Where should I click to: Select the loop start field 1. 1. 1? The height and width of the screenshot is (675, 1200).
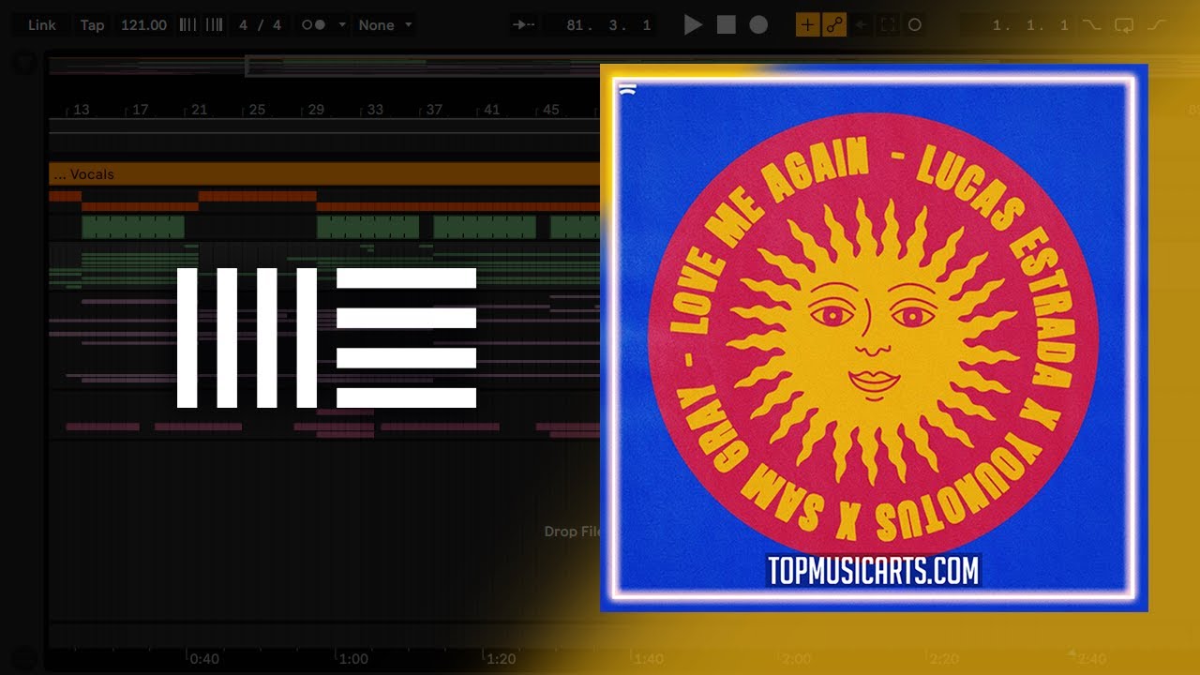point(1030,25)
